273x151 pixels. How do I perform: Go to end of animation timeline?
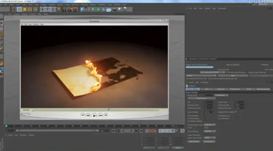[x=141, y=131]
